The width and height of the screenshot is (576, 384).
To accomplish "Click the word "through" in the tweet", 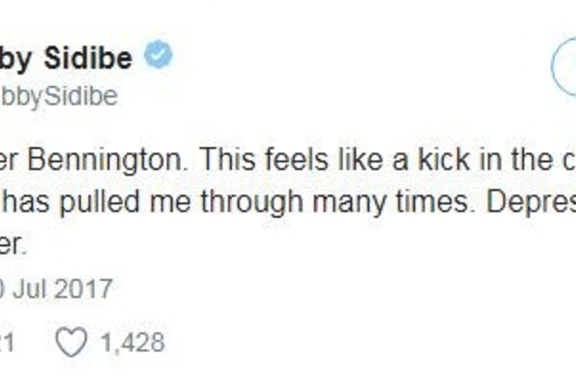I will coord(252,202).
